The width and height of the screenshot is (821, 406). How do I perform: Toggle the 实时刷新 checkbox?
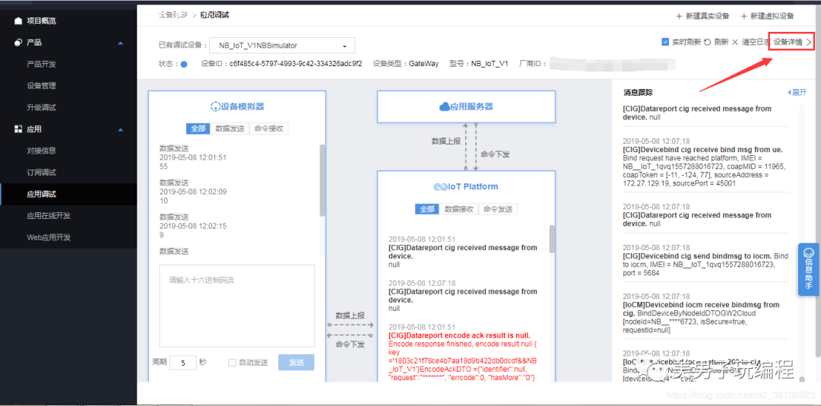point(665,42)
